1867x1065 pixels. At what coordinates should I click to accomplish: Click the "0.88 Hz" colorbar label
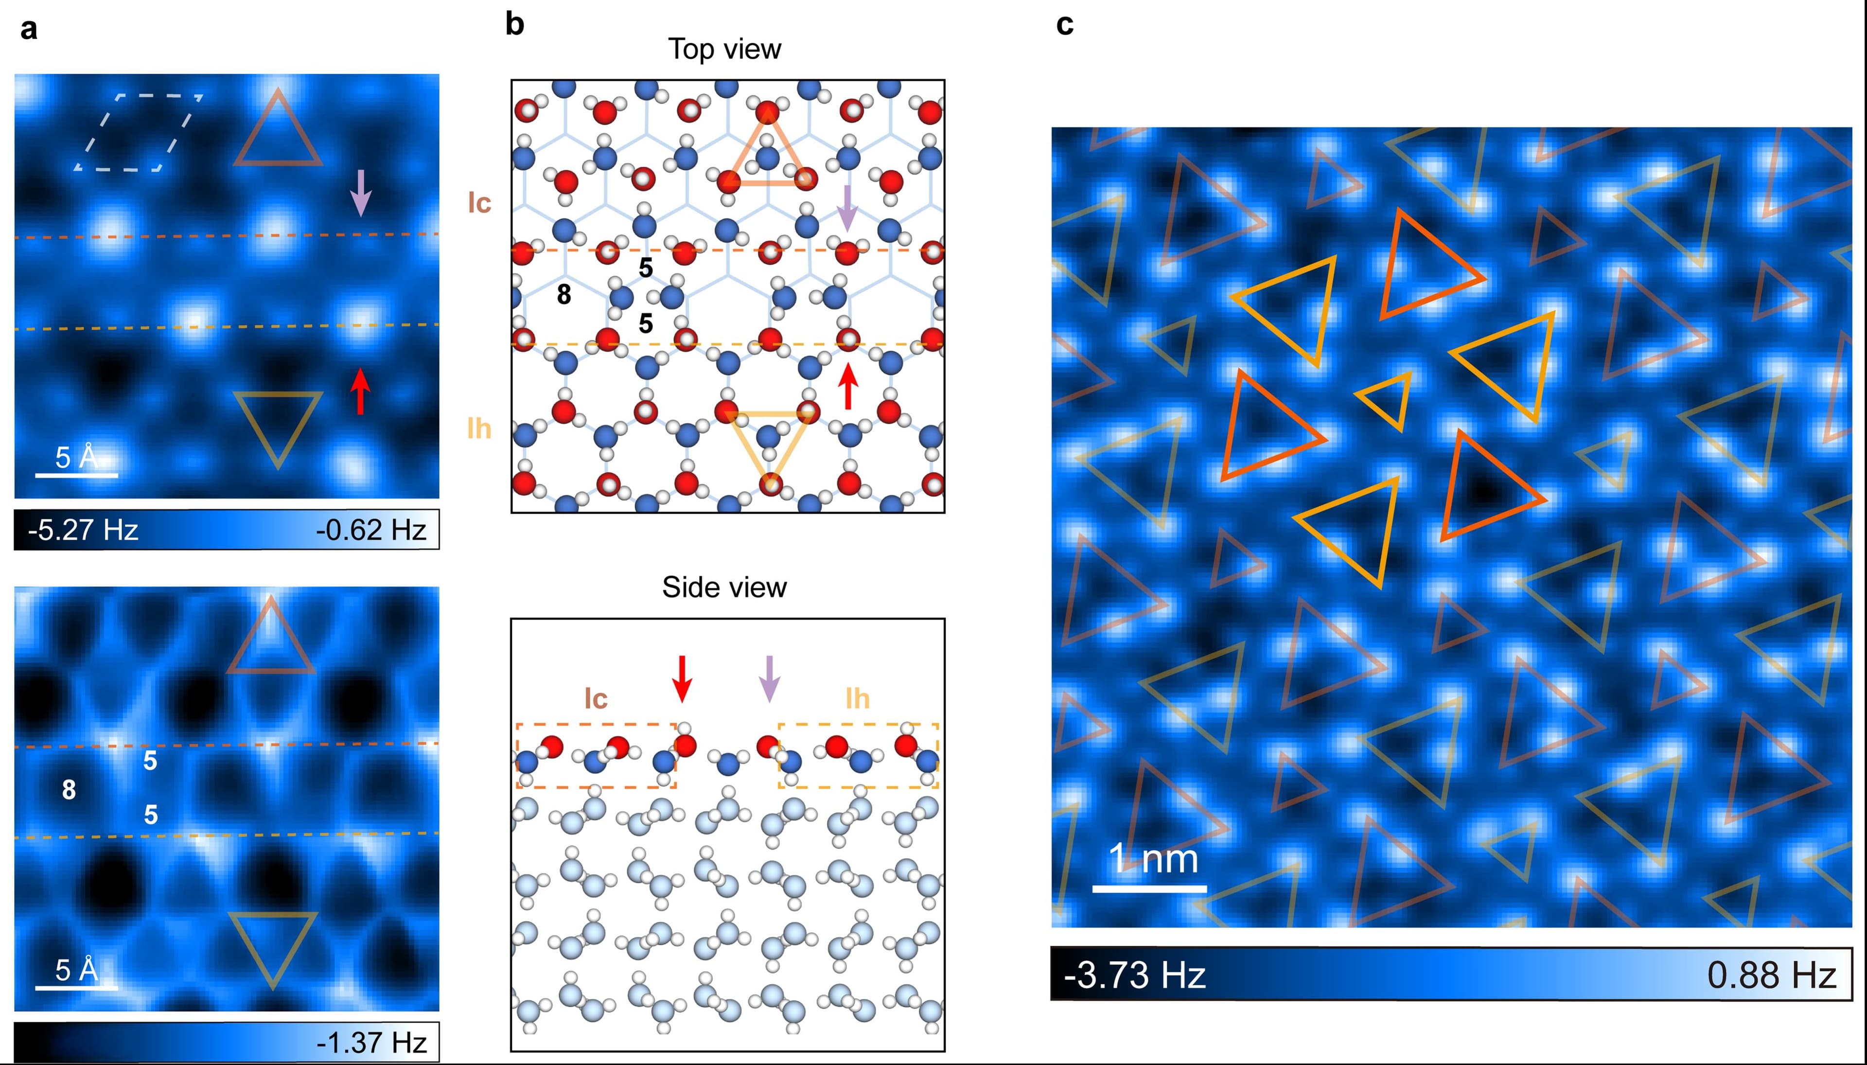coord(1771,975)
